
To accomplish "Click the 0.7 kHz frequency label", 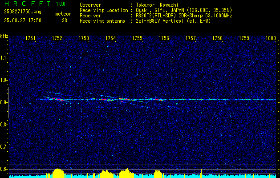I will click(x=4, y=147).
